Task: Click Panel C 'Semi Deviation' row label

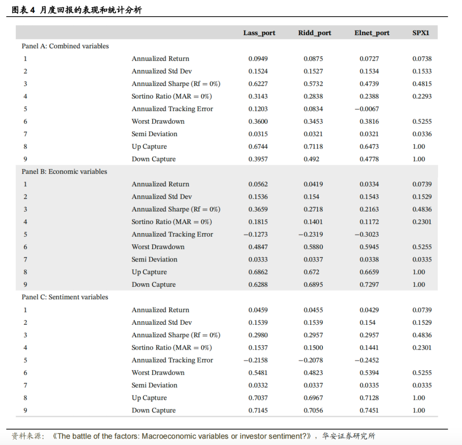Action: [x=154, y=385]
